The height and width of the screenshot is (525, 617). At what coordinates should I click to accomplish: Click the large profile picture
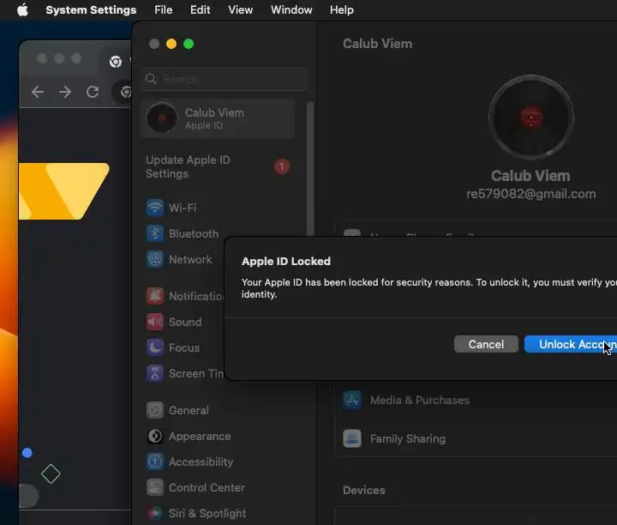(x=531, y=118)
